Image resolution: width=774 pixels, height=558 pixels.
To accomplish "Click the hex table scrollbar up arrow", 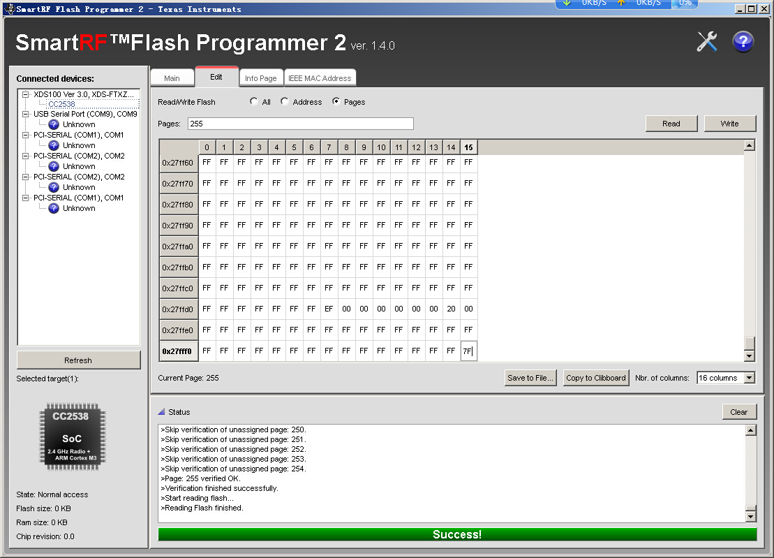I will (x=750, y=145).
